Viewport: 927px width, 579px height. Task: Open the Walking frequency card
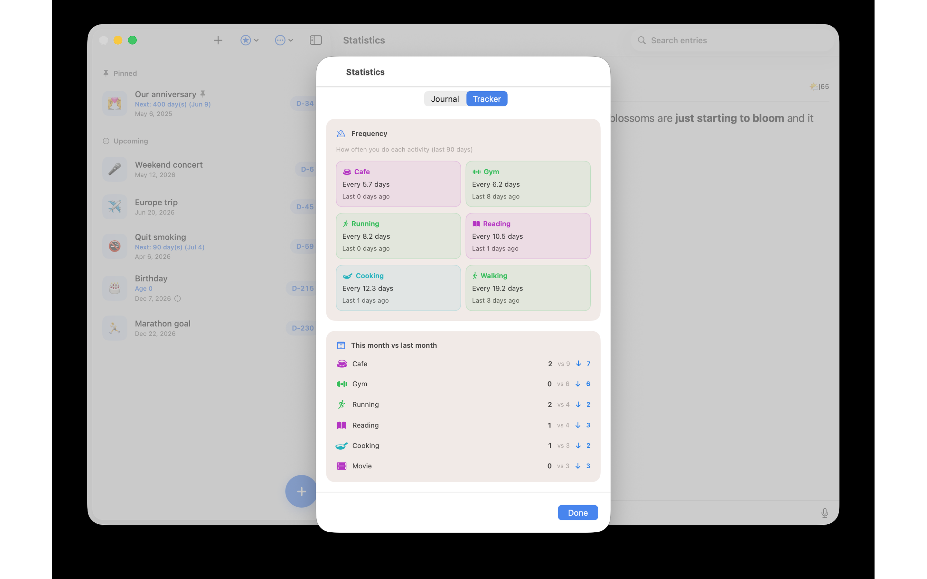[528, 288]
